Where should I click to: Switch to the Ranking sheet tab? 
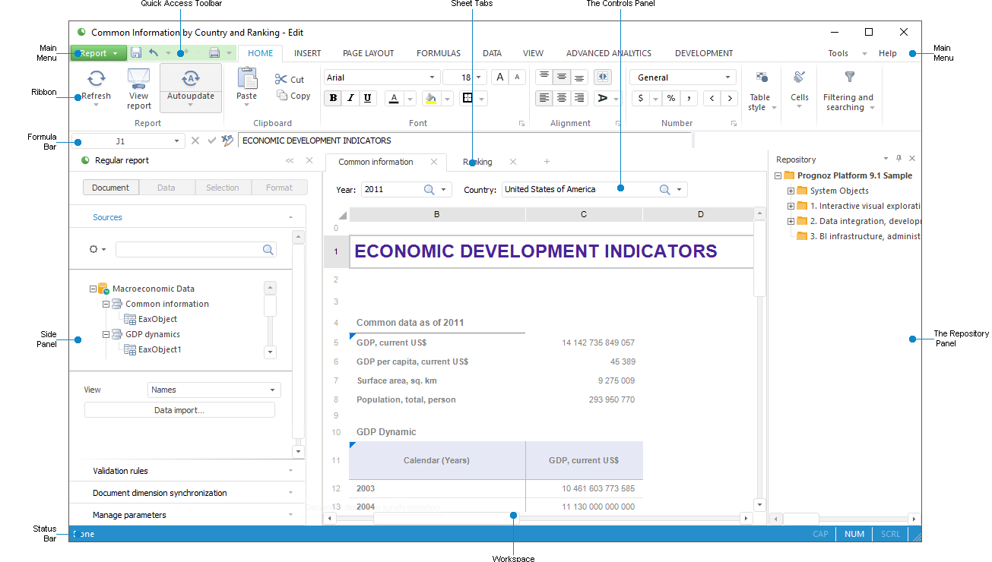477,162
